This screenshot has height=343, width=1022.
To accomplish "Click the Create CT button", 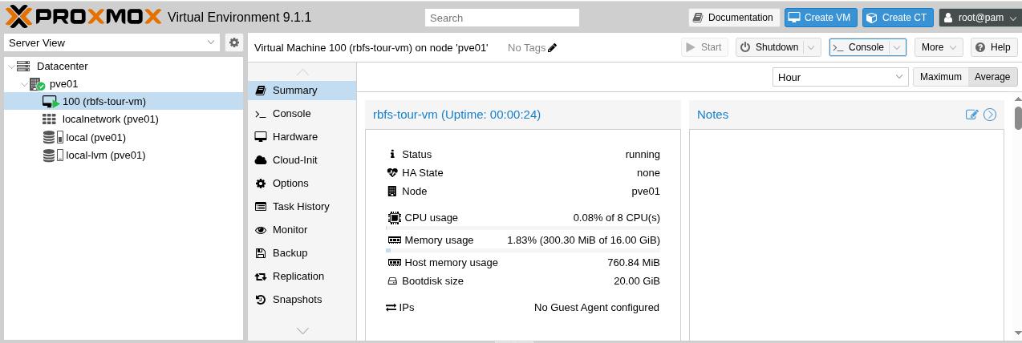I will click(x=898, y=18).
